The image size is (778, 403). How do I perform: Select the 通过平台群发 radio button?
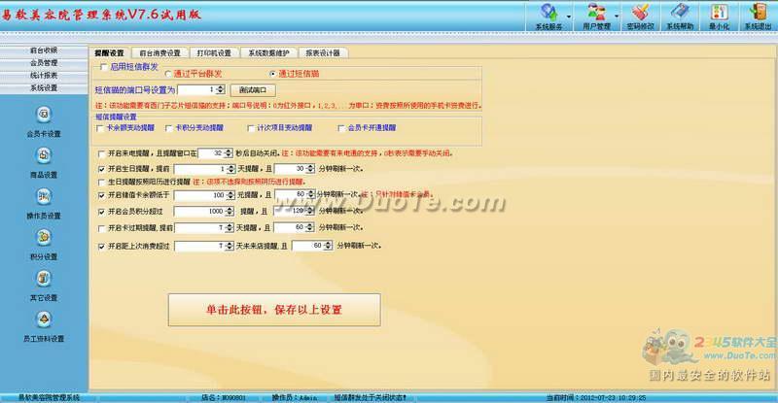coord(169,74)
